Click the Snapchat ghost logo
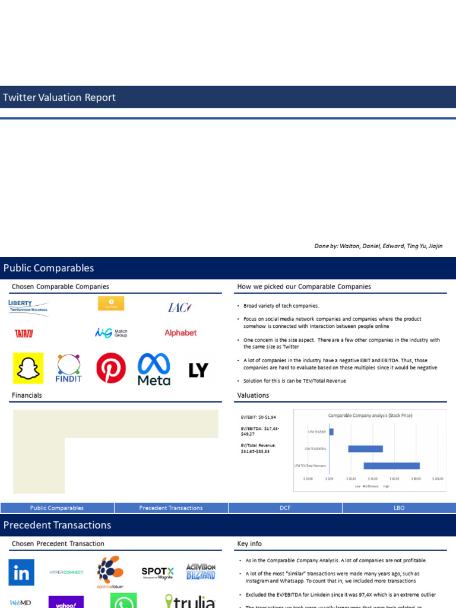The width and height of the screenshot is (456, 608). pyautogui.click(x=28, y=368)
